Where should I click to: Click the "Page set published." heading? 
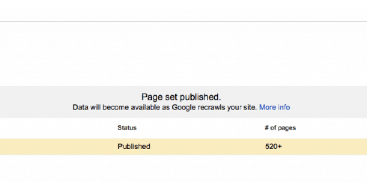(181, 97)
